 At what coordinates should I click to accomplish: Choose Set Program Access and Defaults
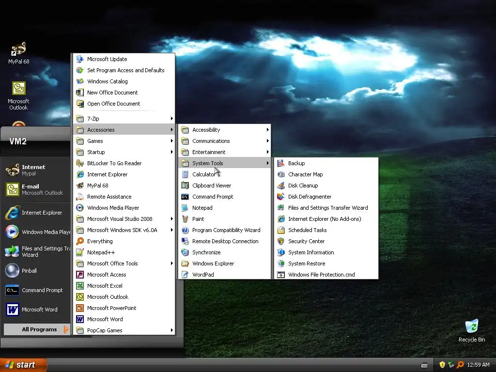[124, 70]
